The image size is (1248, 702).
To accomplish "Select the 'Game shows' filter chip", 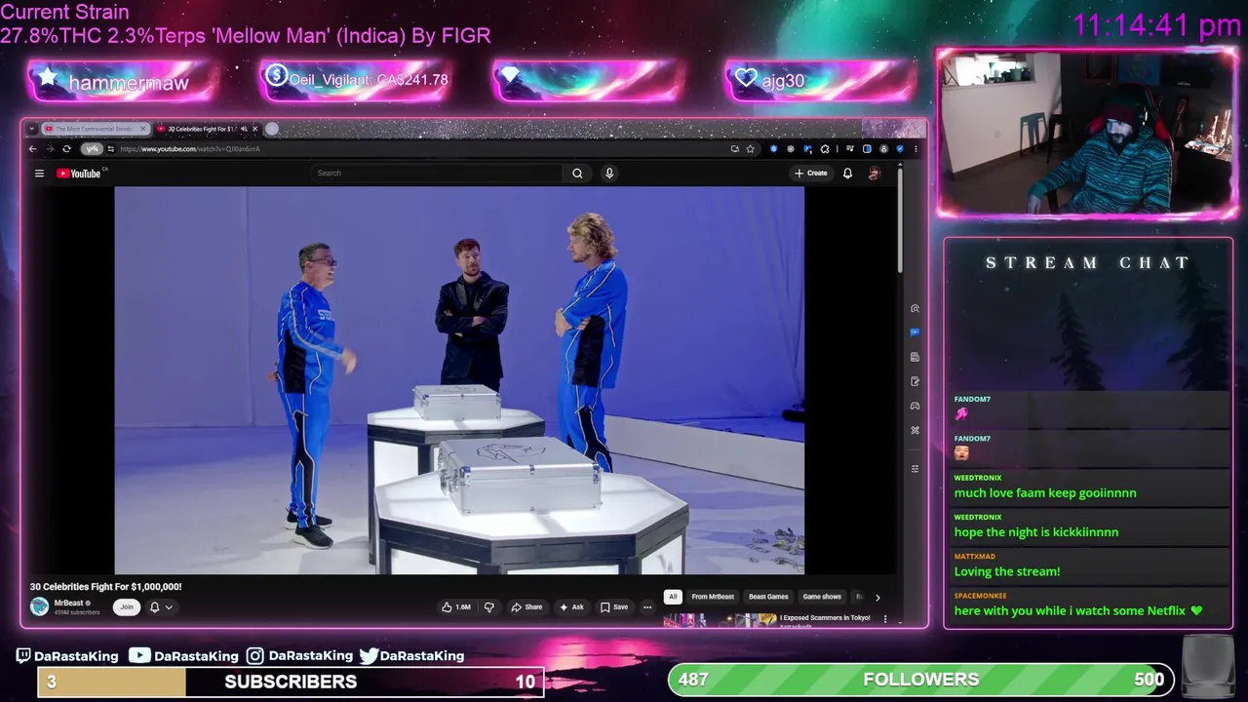I will (822, 597).
